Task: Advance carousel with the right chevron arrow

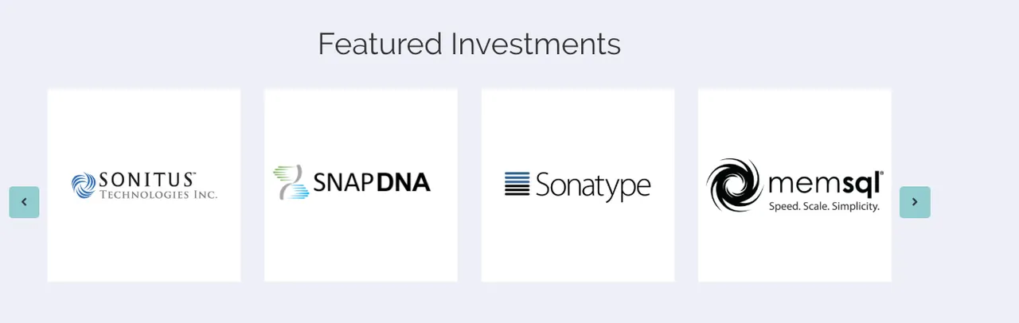Action: (915, 202)
